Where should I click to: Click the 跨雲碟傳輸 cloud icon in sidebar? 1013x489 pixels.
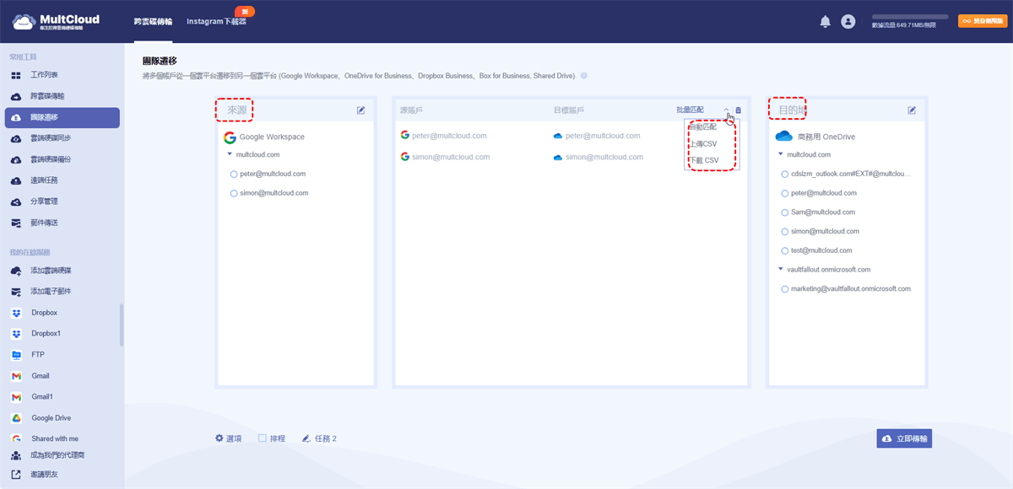(15, 96)
